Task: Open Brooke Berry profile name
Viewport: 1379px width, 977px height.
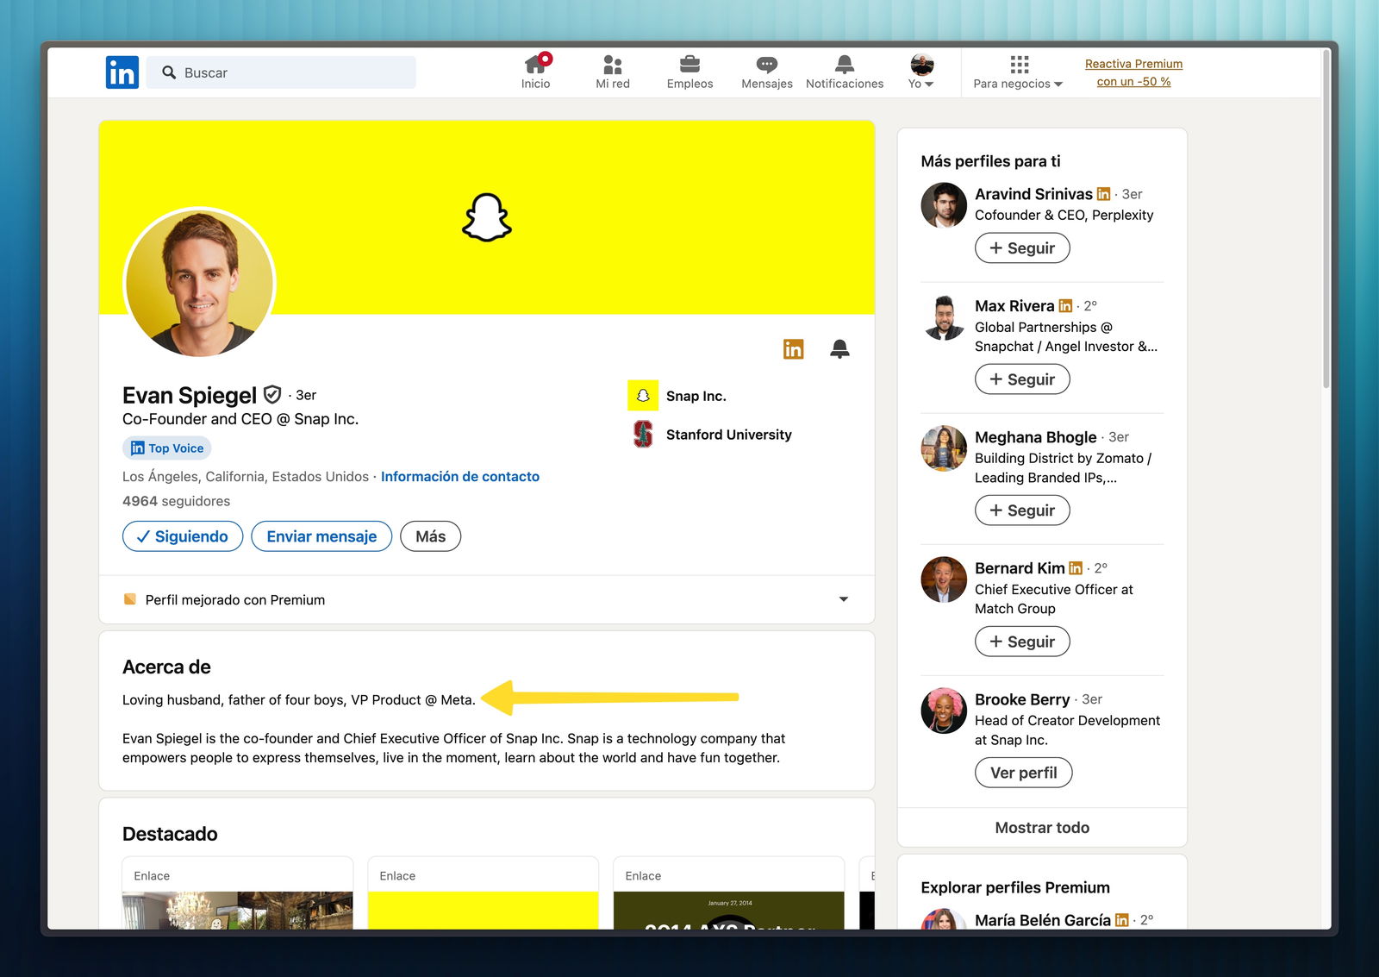Action: coord(1022,699)
